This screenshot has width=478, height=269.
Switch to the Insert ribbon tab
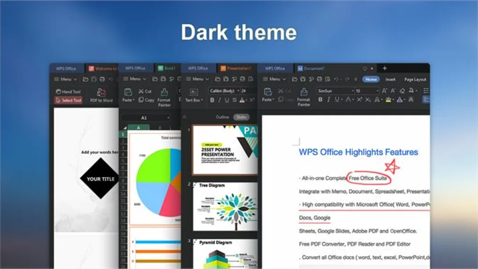point(390,80)
